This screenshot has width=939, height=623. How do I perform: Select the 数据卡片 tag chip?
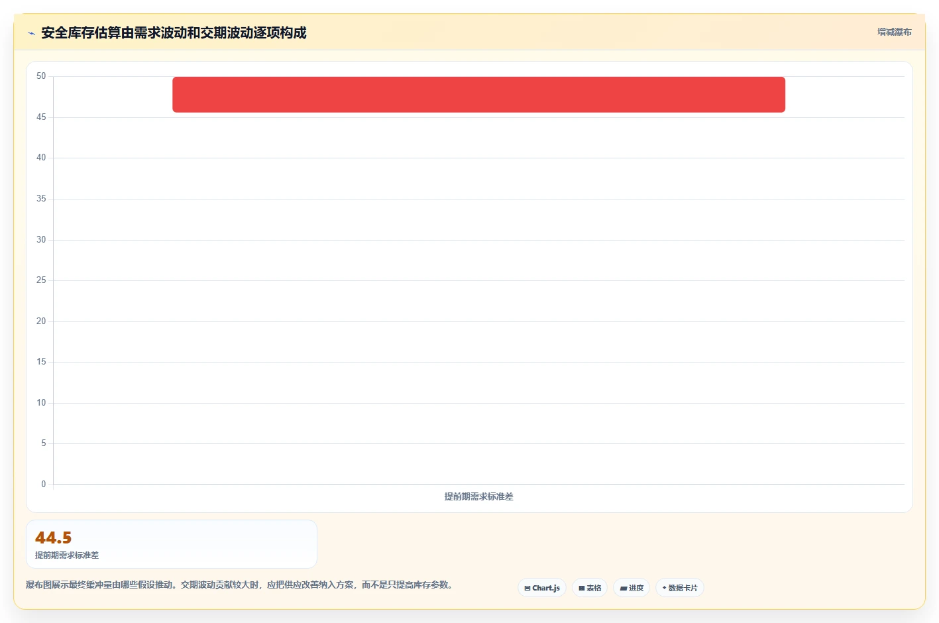point(679,588)
